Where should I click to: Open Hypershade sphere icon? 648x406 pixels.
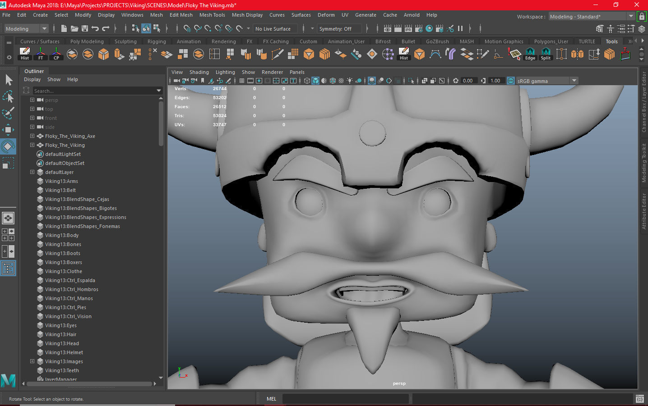(x=429, y=28)
